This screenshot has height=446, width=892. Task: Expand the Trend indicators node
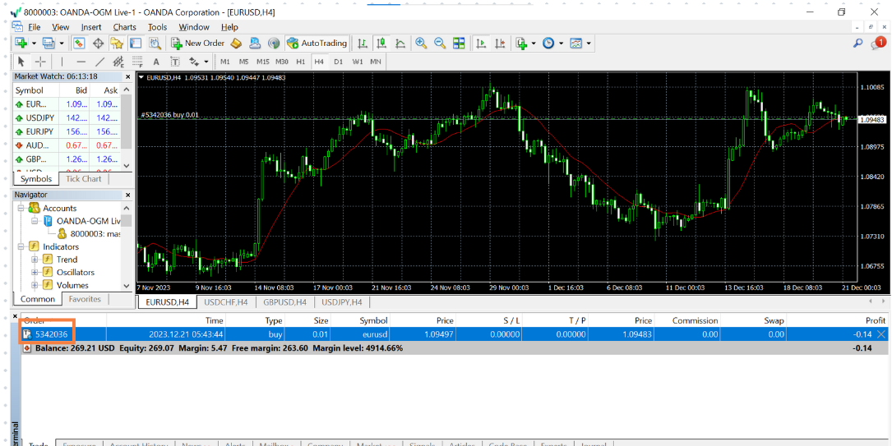pos(35,260)
